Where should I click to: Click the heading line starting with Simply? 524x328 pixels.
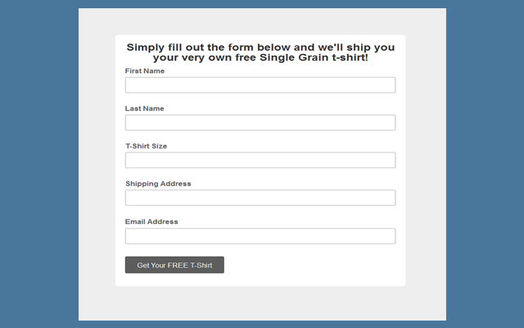(x=260, y=48)
